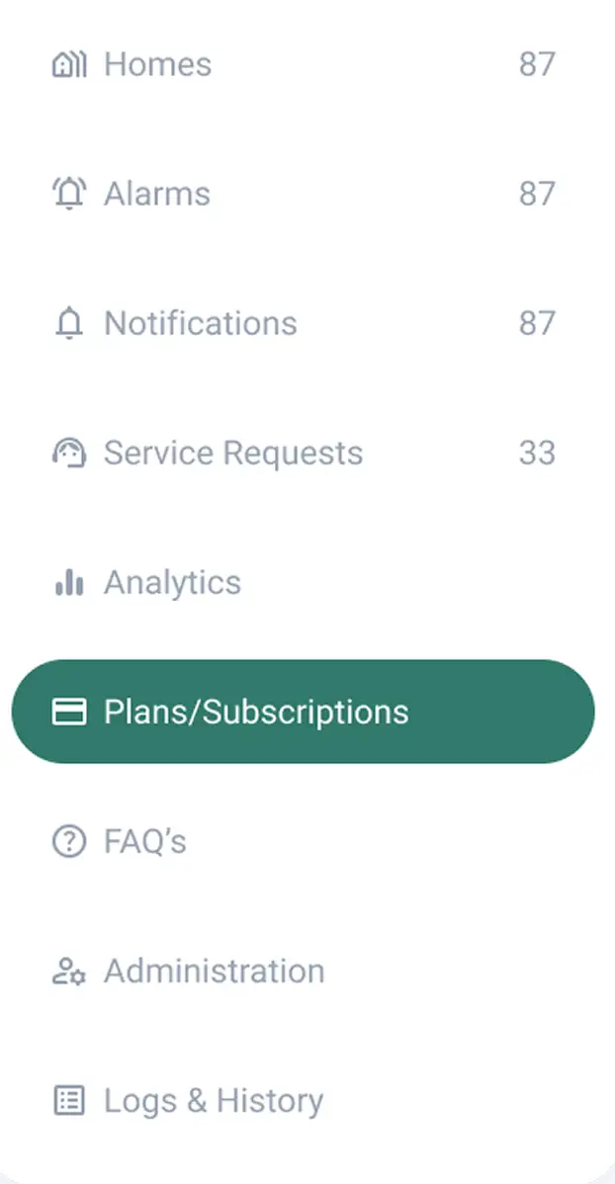
Task: Click the Alarms bell icon
Action: [68, 194]
